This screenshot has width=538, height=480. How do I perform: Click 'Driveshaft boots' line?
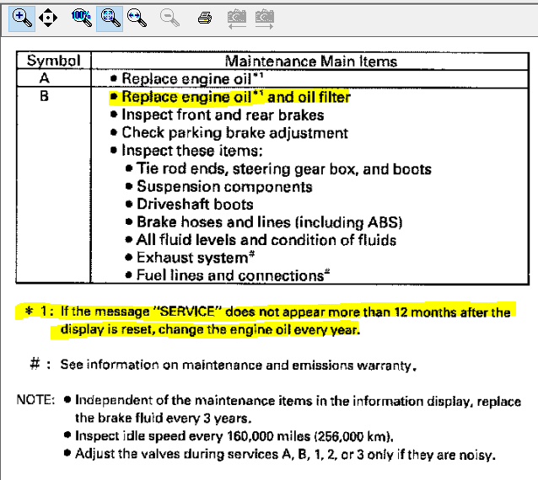[x=190, y=204]
